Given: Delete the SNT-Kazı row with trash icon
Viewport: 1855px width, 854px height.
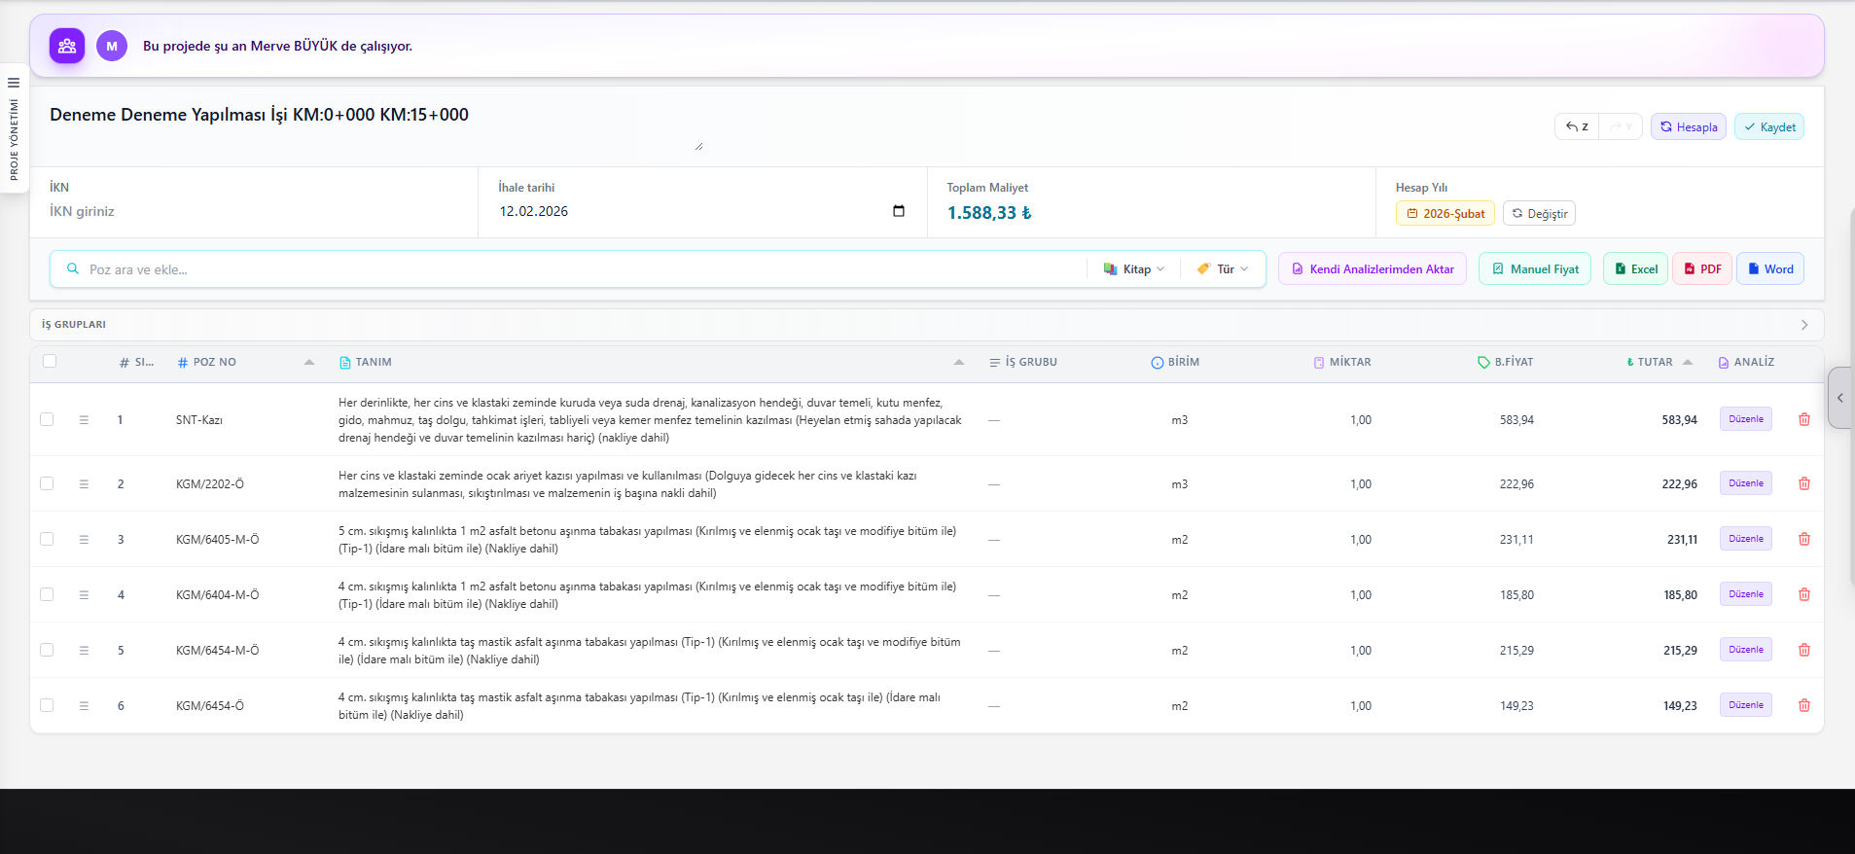Looking at the screenshot, I should pyautogui.click(x=1803, y=419).
